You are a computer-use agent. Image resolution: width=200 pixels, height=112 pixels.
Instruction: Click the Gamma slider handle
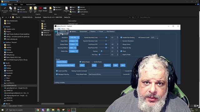click(102, 51)
